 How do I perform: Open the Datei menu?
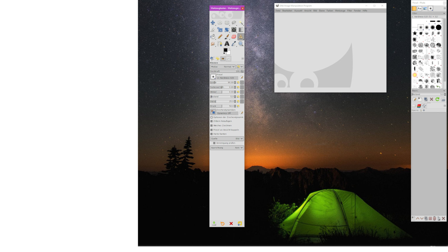pos(278,11)
